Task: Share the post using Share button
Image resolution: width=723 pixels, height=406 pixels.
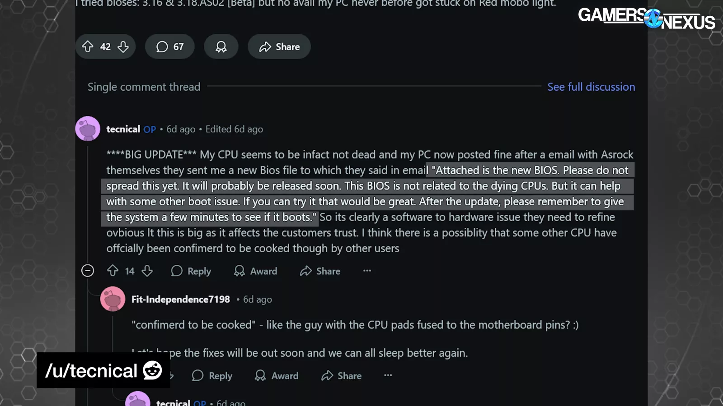Action: 279,46
